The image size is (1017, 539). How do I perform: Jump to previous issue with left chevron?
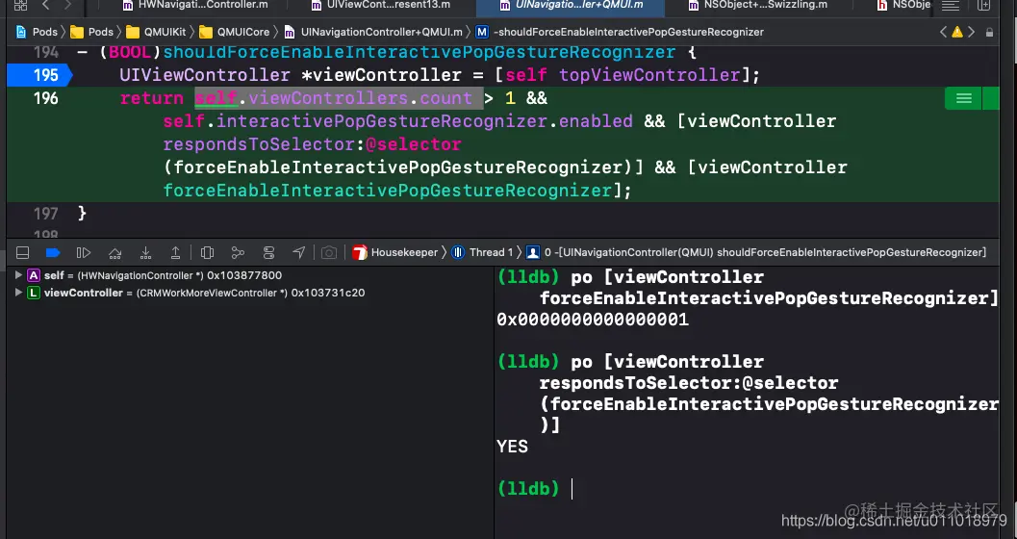coord(943,32)
